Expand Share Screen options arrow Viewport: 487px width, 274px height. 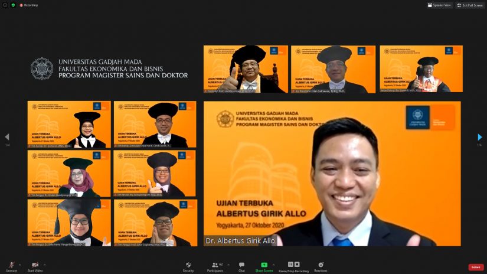click(274, 265)
